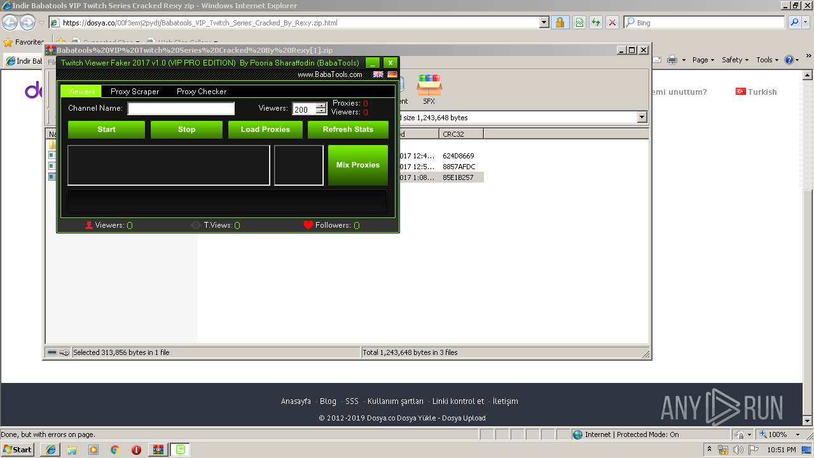Click the compatibility view icon
This screenshot has width=814, height=458.
coord(579,23)
